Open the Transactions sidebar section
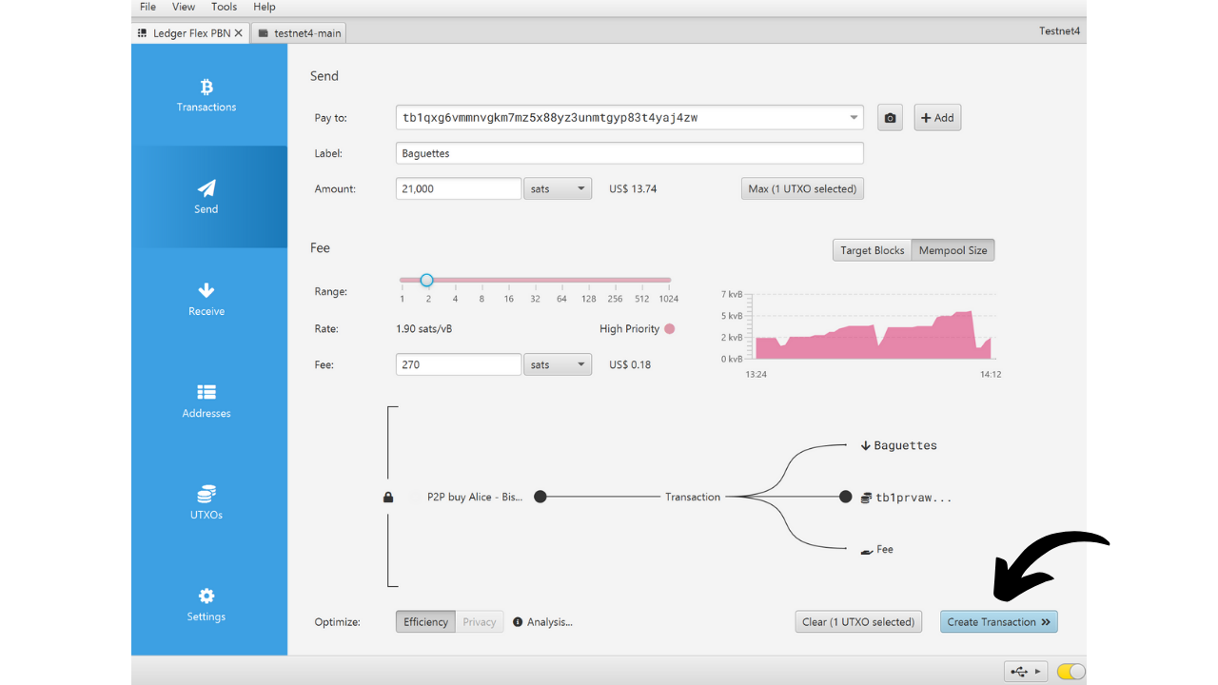 (x=206, y=95)
